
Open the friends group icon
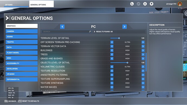(138, 4)
